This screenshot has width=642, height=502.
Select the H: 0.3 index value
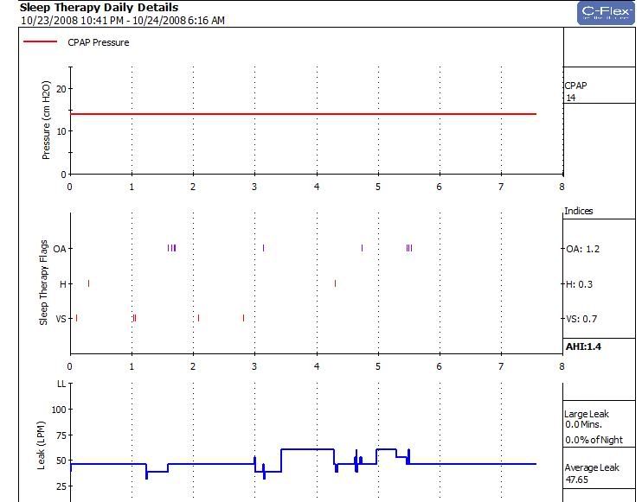click(x=580, y=284)
